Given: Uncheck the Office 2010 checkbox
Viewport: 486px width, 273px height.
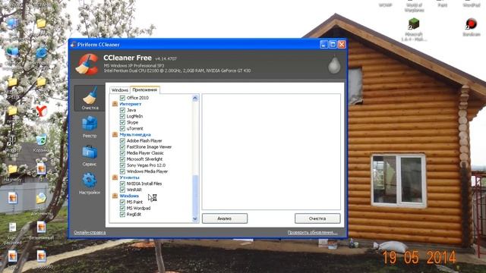Looking at the screenshot, I should [122, 98].
